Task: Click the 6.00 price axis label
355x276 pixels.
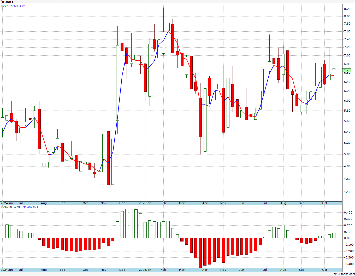Action: tap(347, 101)
